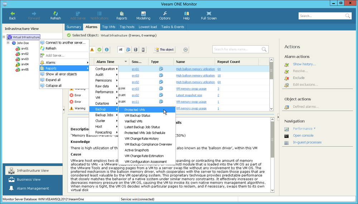Select Verified VMs report
Image resolution: width=358 pixels, height=204 pixels.
click(x=147, y=121)
